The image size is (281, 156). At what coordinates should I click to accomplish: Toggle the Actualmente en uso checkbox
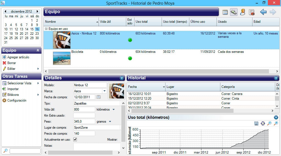pyautogui.click(x=75, y=139)
